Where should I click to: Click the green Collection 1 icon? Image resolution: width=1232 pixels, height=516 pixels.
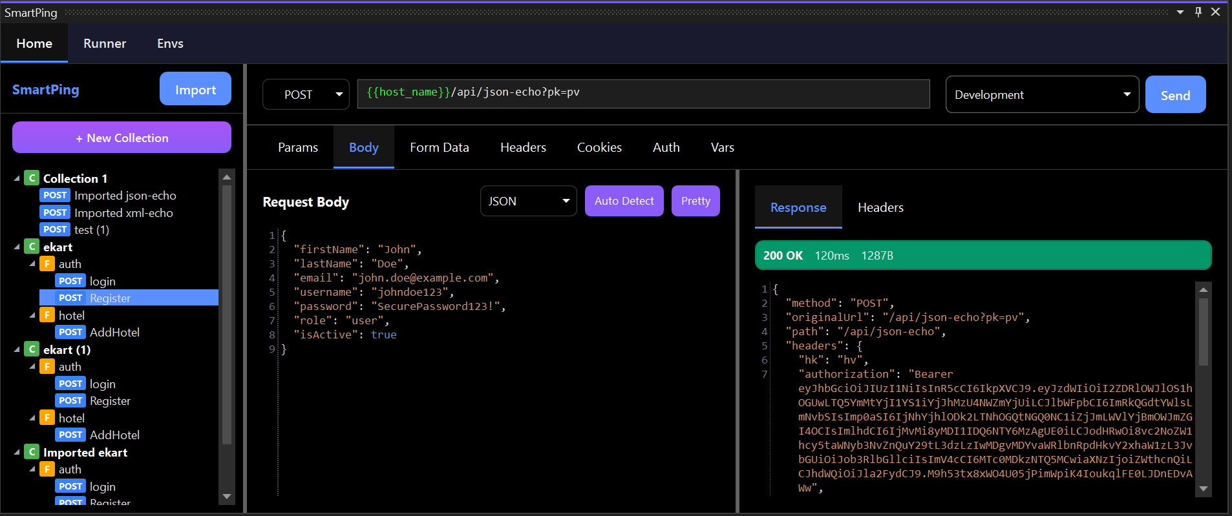(x=32, y=178)
